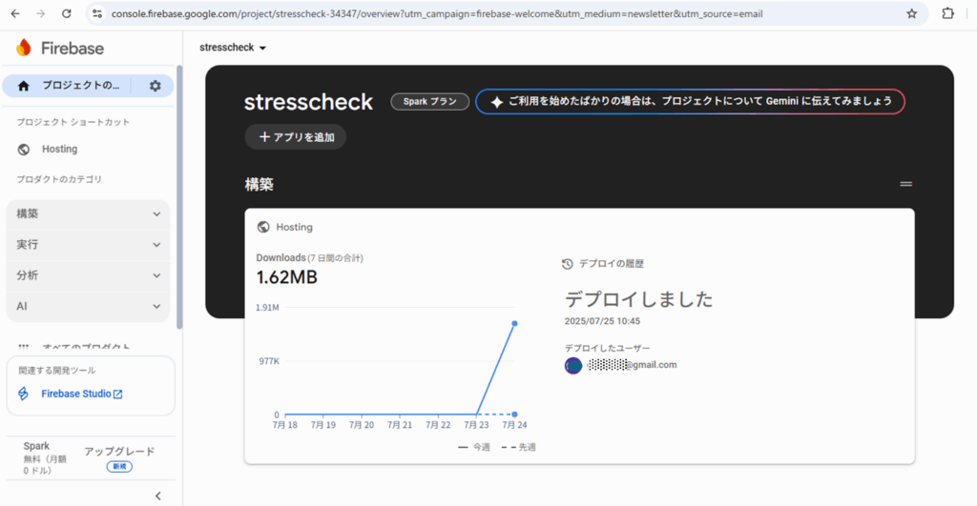This screenshot has width=977, height=506.
Task: Click the drag handle beside 構築 section
Action: pos(906,184)
